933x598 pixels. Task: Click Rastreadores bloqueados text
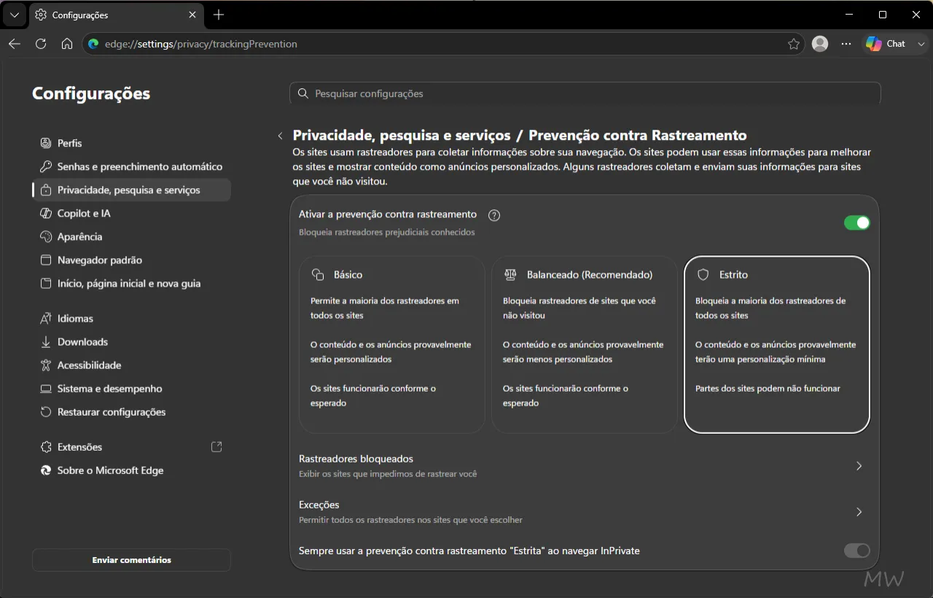click(x=356, y=459)
